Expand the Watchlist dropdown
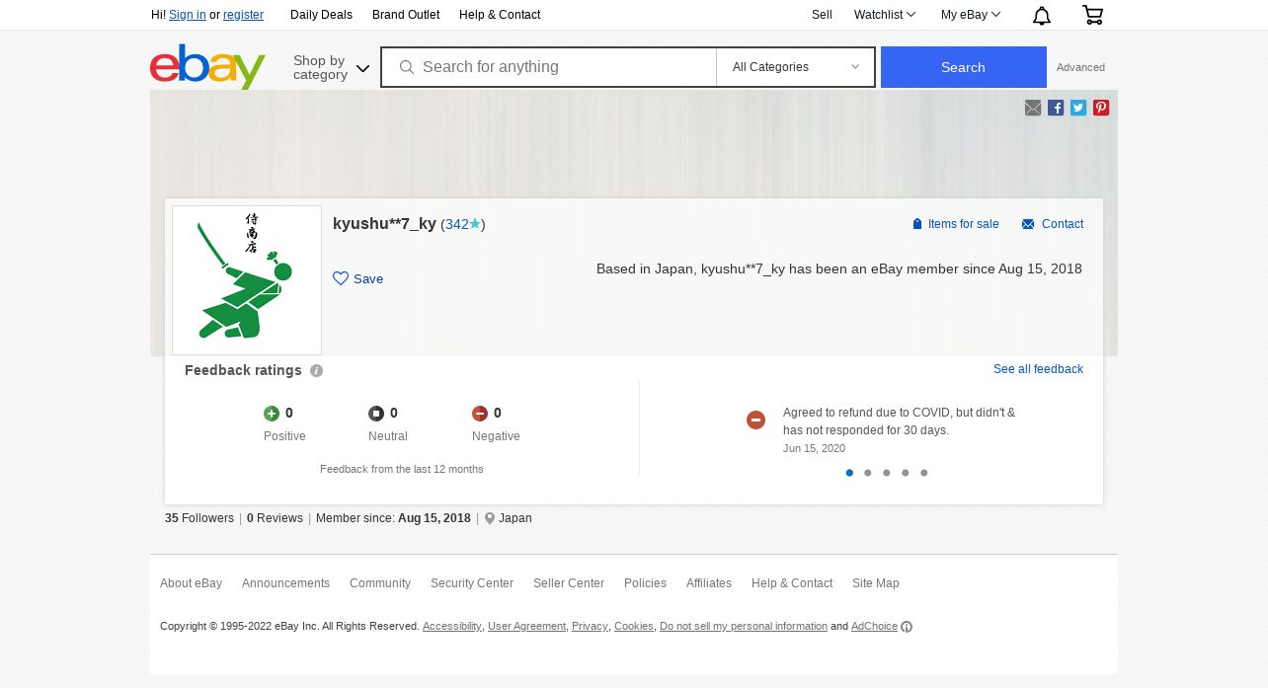Viewport: 1268px width, 688px height. click(x=885, y=15)
